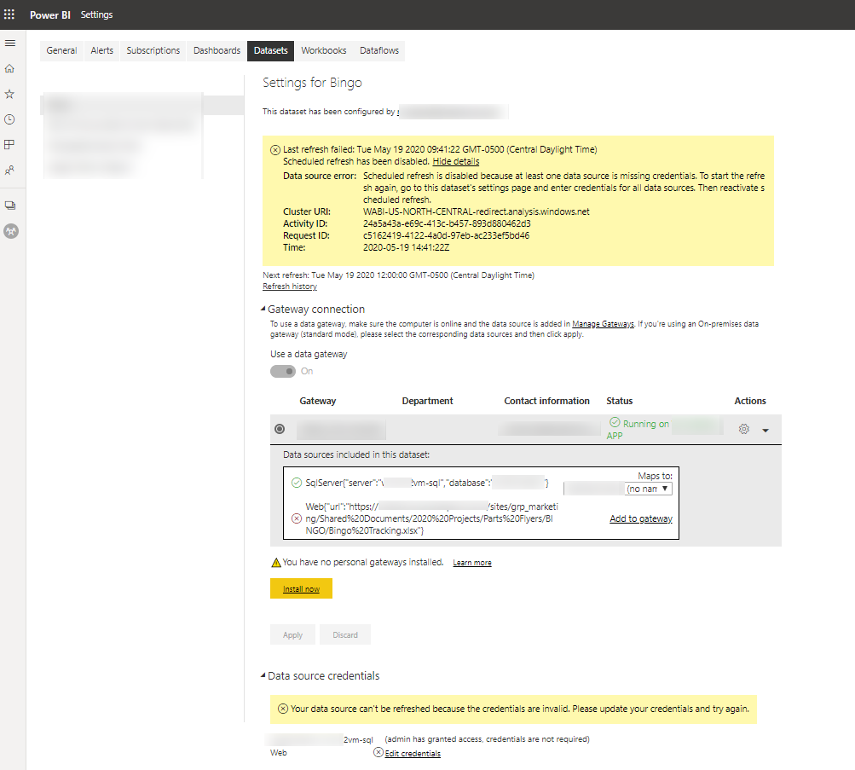The width and height of the screenshot is (855, 770).
Task: Click Learn more about personal gateways
Action: pos(472,563)
